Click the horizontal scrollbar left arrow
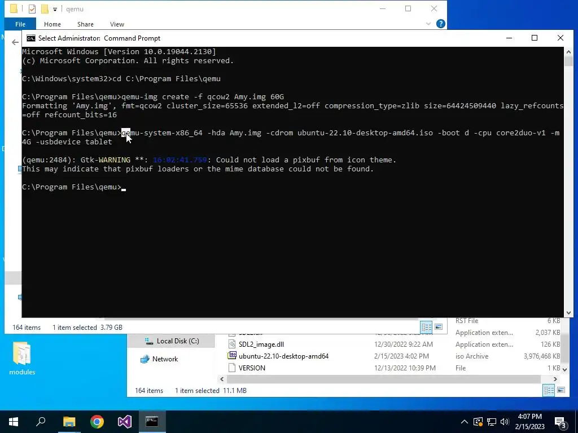 tap(222, 379)
